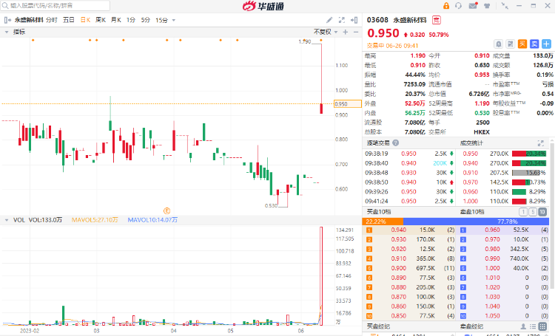Select the 月K monthly candlestick tab
This screenshot has width=555, height=336.
pos(115,20)
